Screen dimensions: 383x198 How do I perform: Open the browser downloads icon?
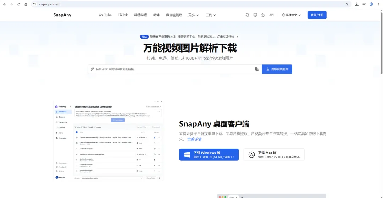coord(357,4)
